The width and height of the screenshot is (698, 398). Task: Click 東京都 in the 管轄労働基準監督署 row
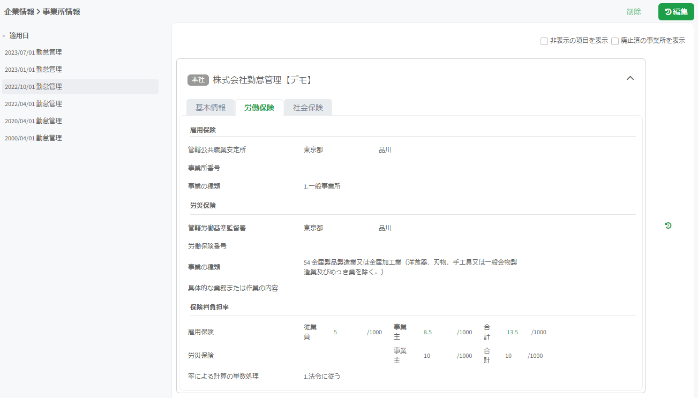pos(313,228)
